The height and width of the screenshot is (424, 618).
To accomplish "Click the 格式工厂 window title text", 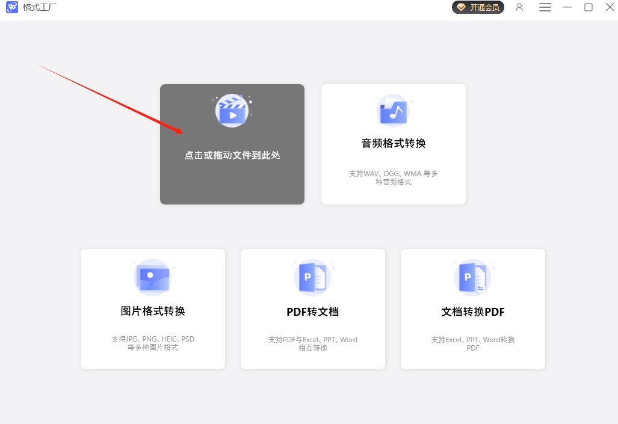I will coord(39,7).
